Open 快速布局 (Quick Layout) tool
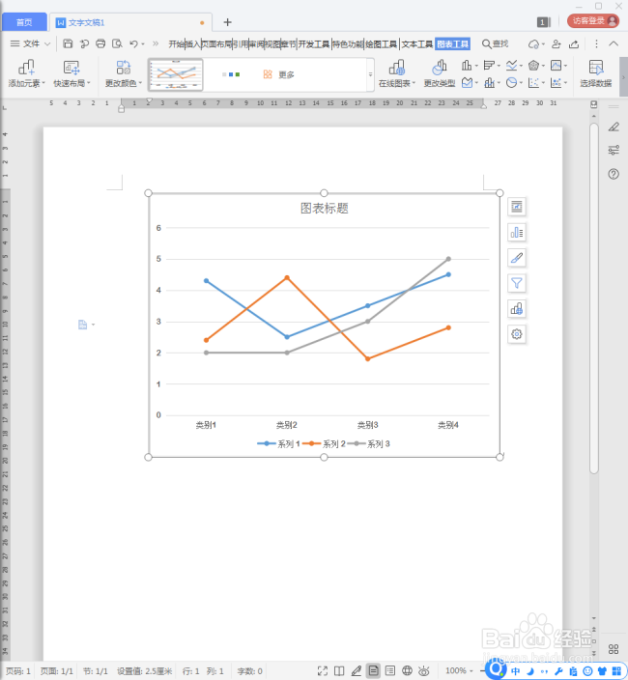 click(71, 73)
